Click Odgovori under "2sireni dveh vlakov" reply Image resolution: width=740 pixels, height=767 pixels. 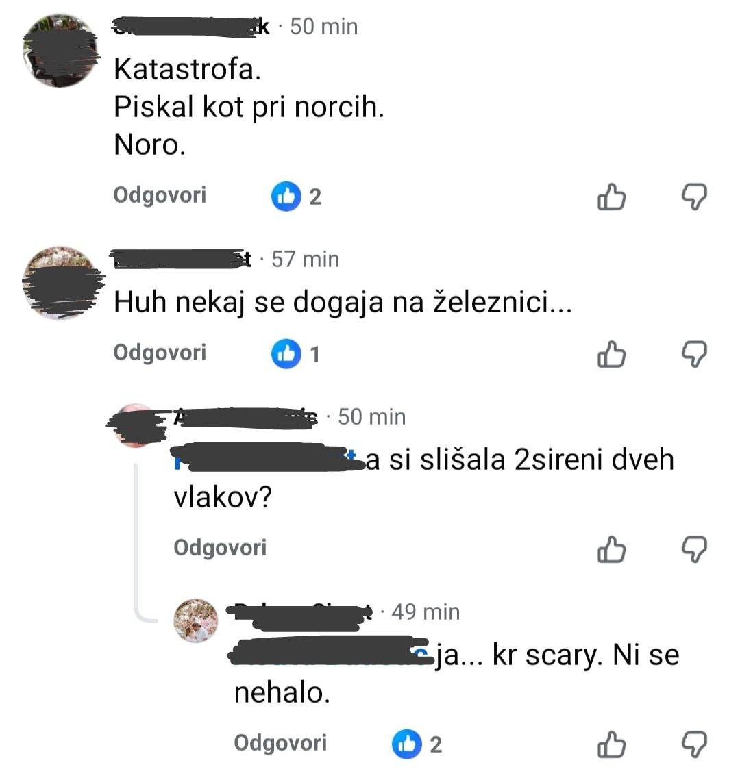coord(220,547)
